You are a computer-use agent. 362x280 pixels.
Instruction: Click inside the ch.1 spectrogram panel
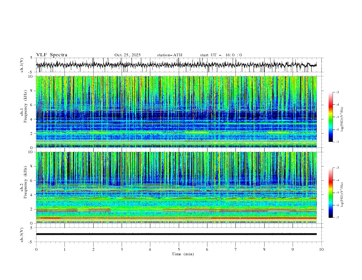176,112
